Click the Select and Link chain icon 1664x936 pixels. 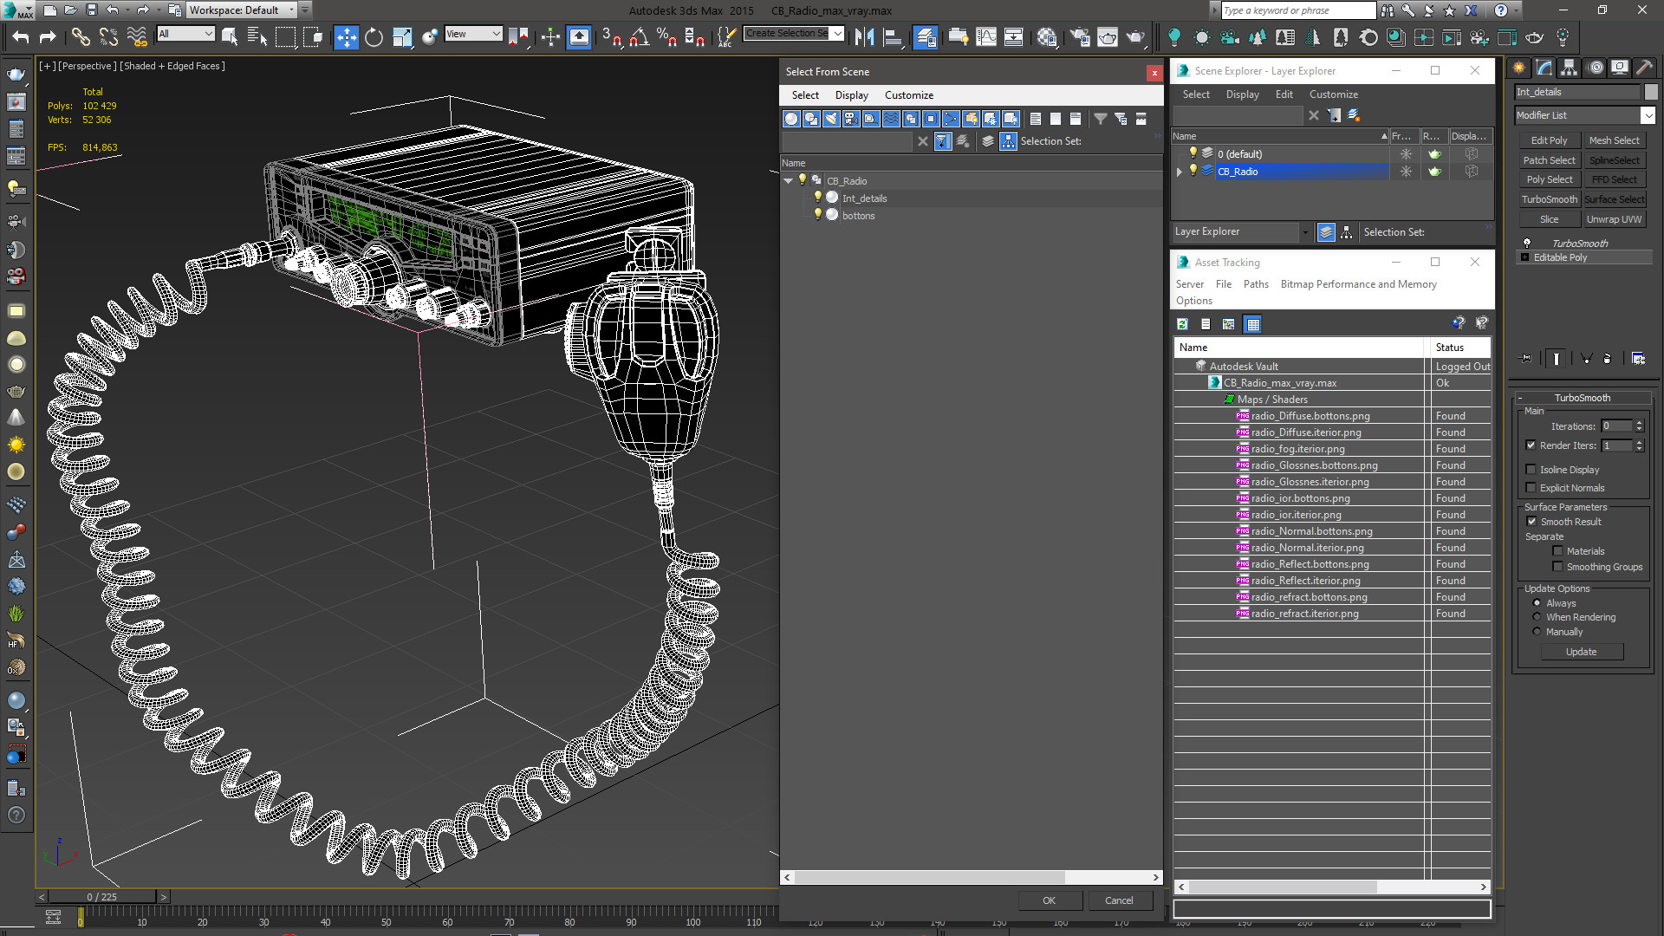tap(80, 37)
